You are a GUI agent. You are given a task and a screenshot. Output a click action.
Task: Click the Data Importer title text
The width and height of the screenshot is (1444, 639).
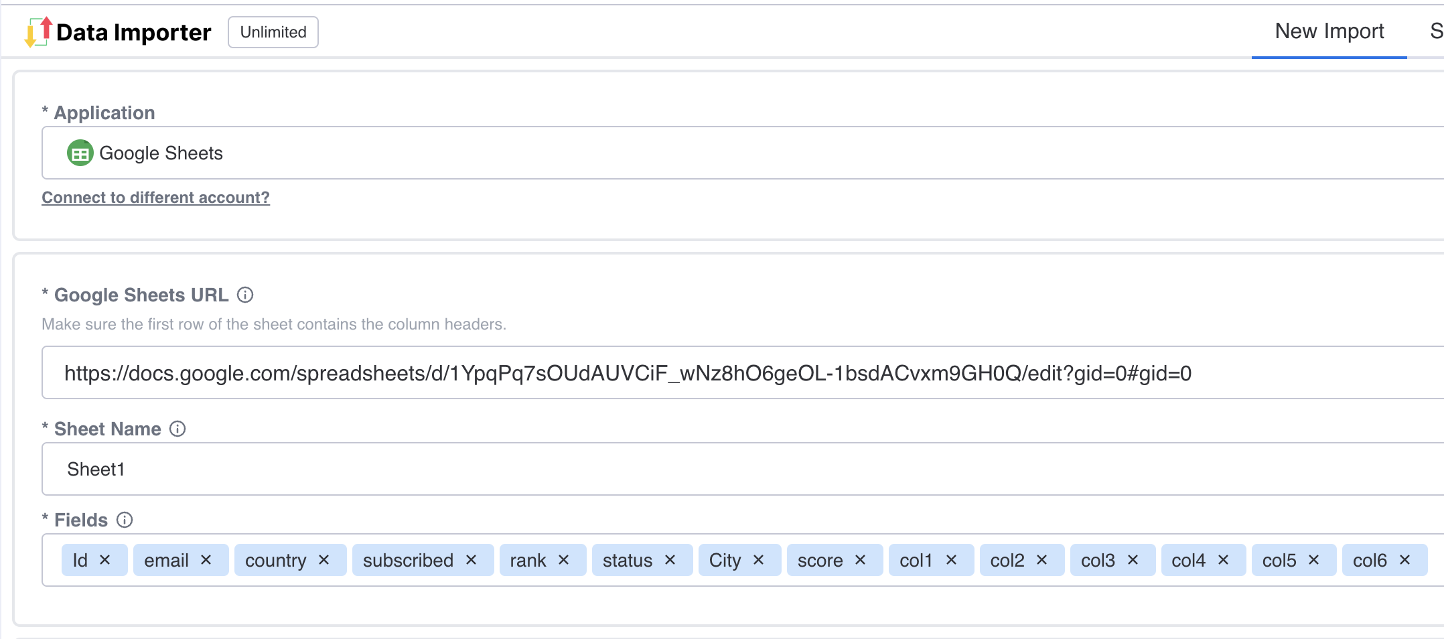133,32
